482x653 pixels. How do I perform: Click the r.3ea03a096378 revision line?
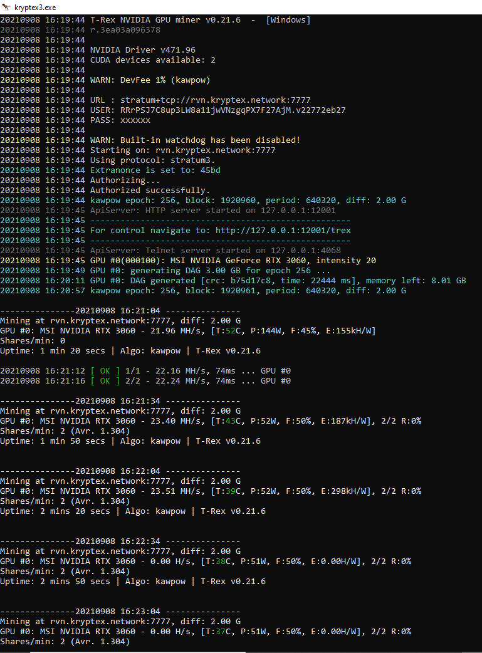[x=80, y=30]
